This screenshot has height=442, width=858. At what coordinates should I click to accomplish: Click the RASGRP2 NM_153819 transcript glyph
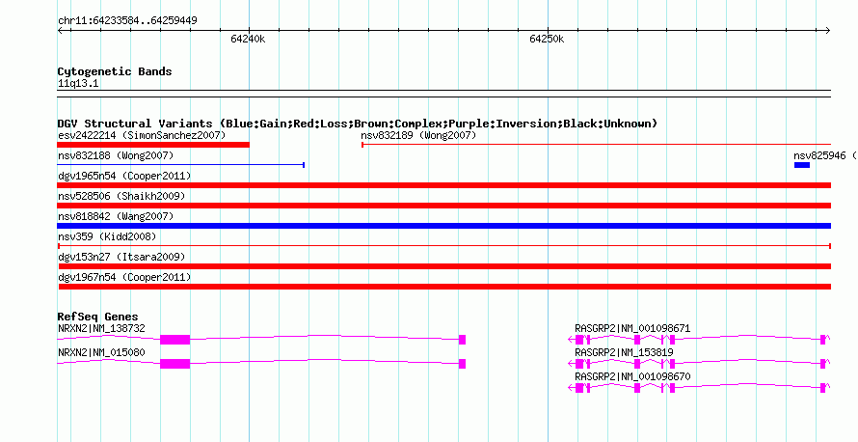(x=699, y=364)
